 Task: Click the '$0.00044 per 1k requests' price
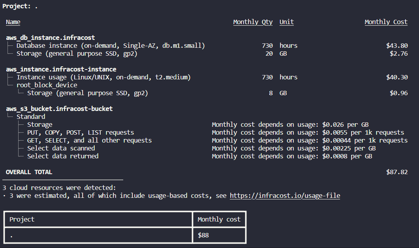pyautogui.click(x=365, y=141)
